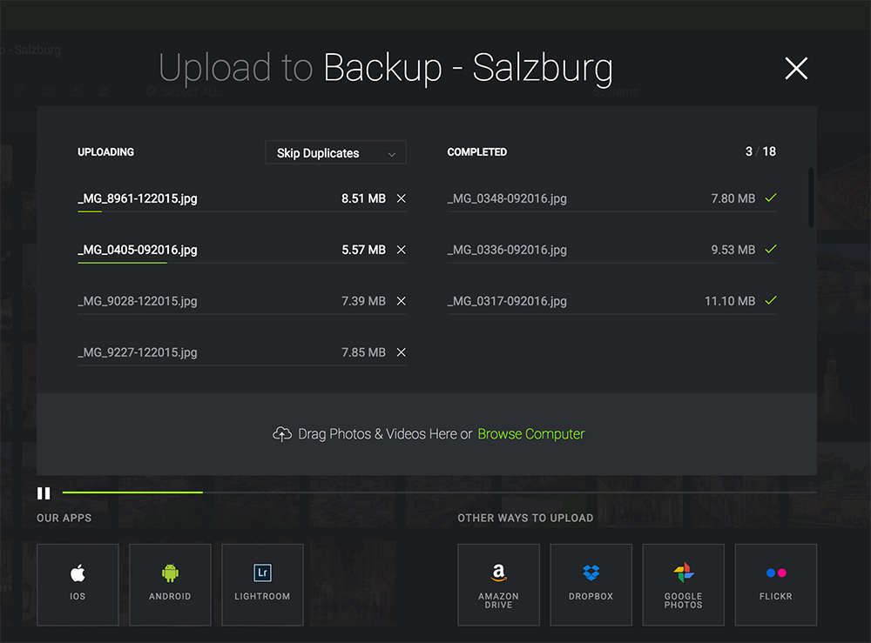The image size is (871, 643).
Task: Import photos from Google Photos
Action: tap(683, 585)
